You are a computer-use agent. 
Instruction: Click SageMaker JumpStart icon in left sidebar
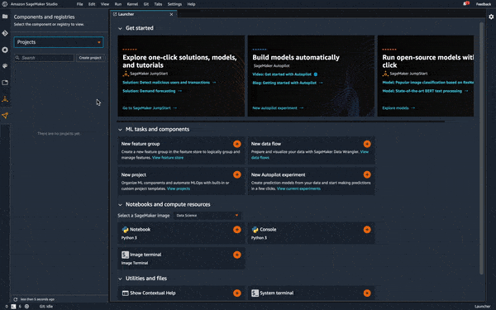point(5,99)
